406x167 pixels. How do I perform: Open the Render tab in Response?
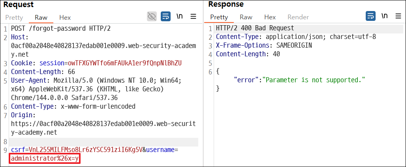pos(298,17)
